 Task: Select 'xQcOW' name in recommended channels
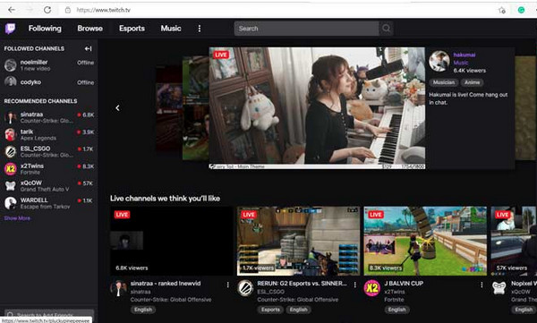coord(30,183)
